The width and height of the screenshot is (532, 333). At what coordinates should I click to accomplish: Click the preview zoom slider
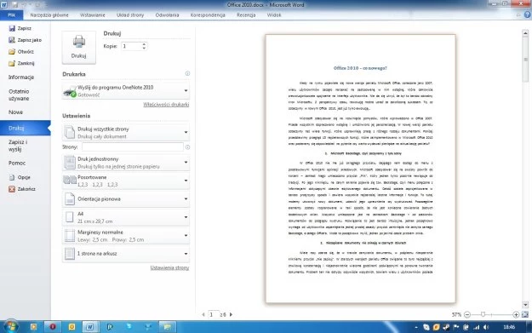(x=492, y=314)
